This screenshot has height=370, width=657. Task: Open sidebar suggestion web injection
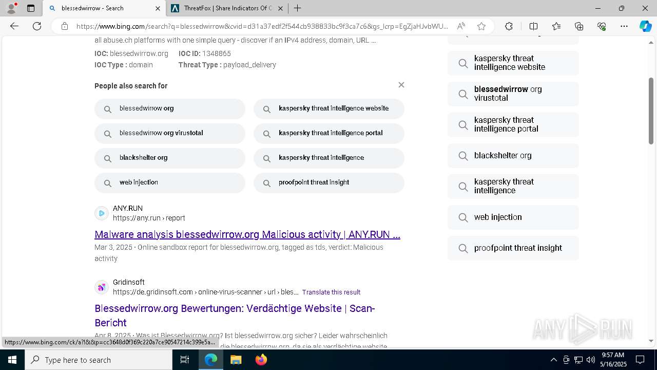pyautogui.click(x=513, y=217)
